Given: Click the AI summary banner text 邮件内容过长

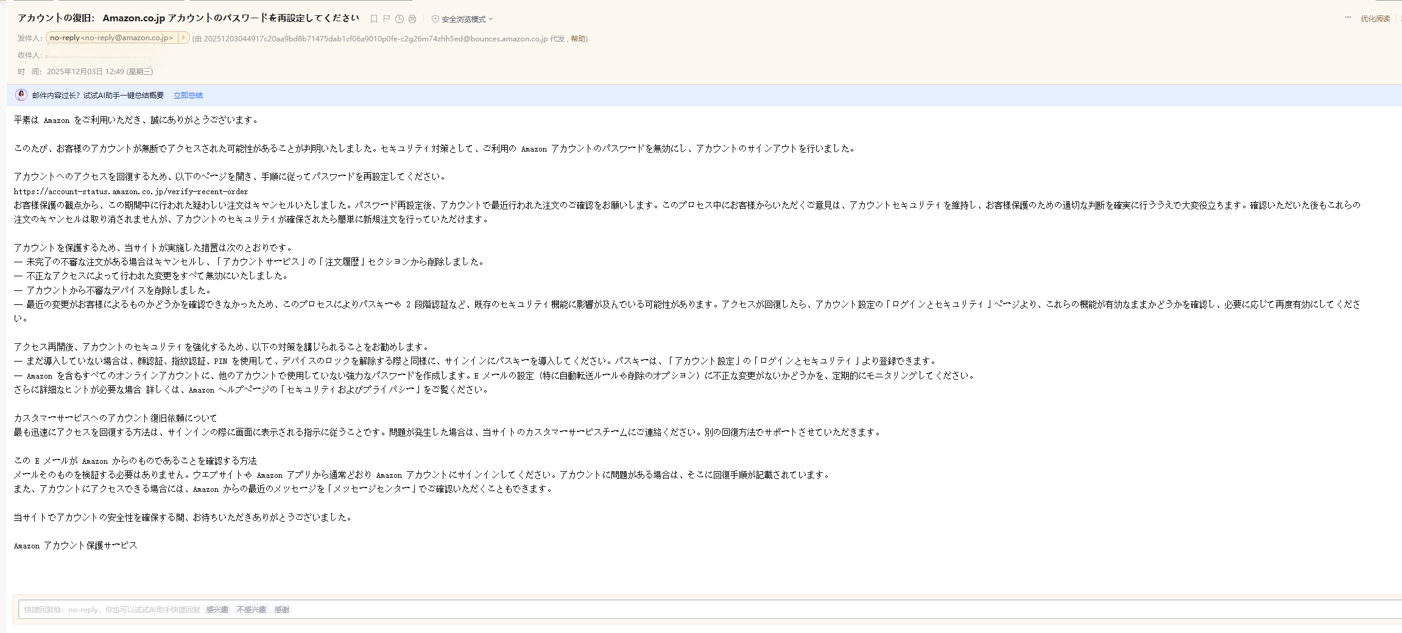Looking at the screenshot, I should 97,96.
